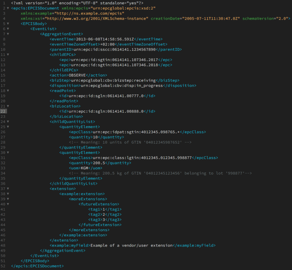The width and height of the screenshot is (292, 270).
Task: Collapse the second quantityElement on line 30
Action: pos(8,152)
